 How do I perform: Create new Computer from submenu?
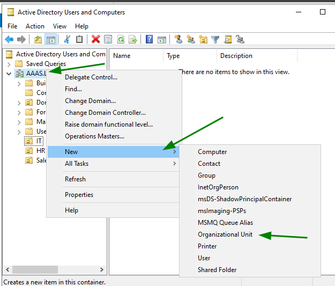point(250,152)
